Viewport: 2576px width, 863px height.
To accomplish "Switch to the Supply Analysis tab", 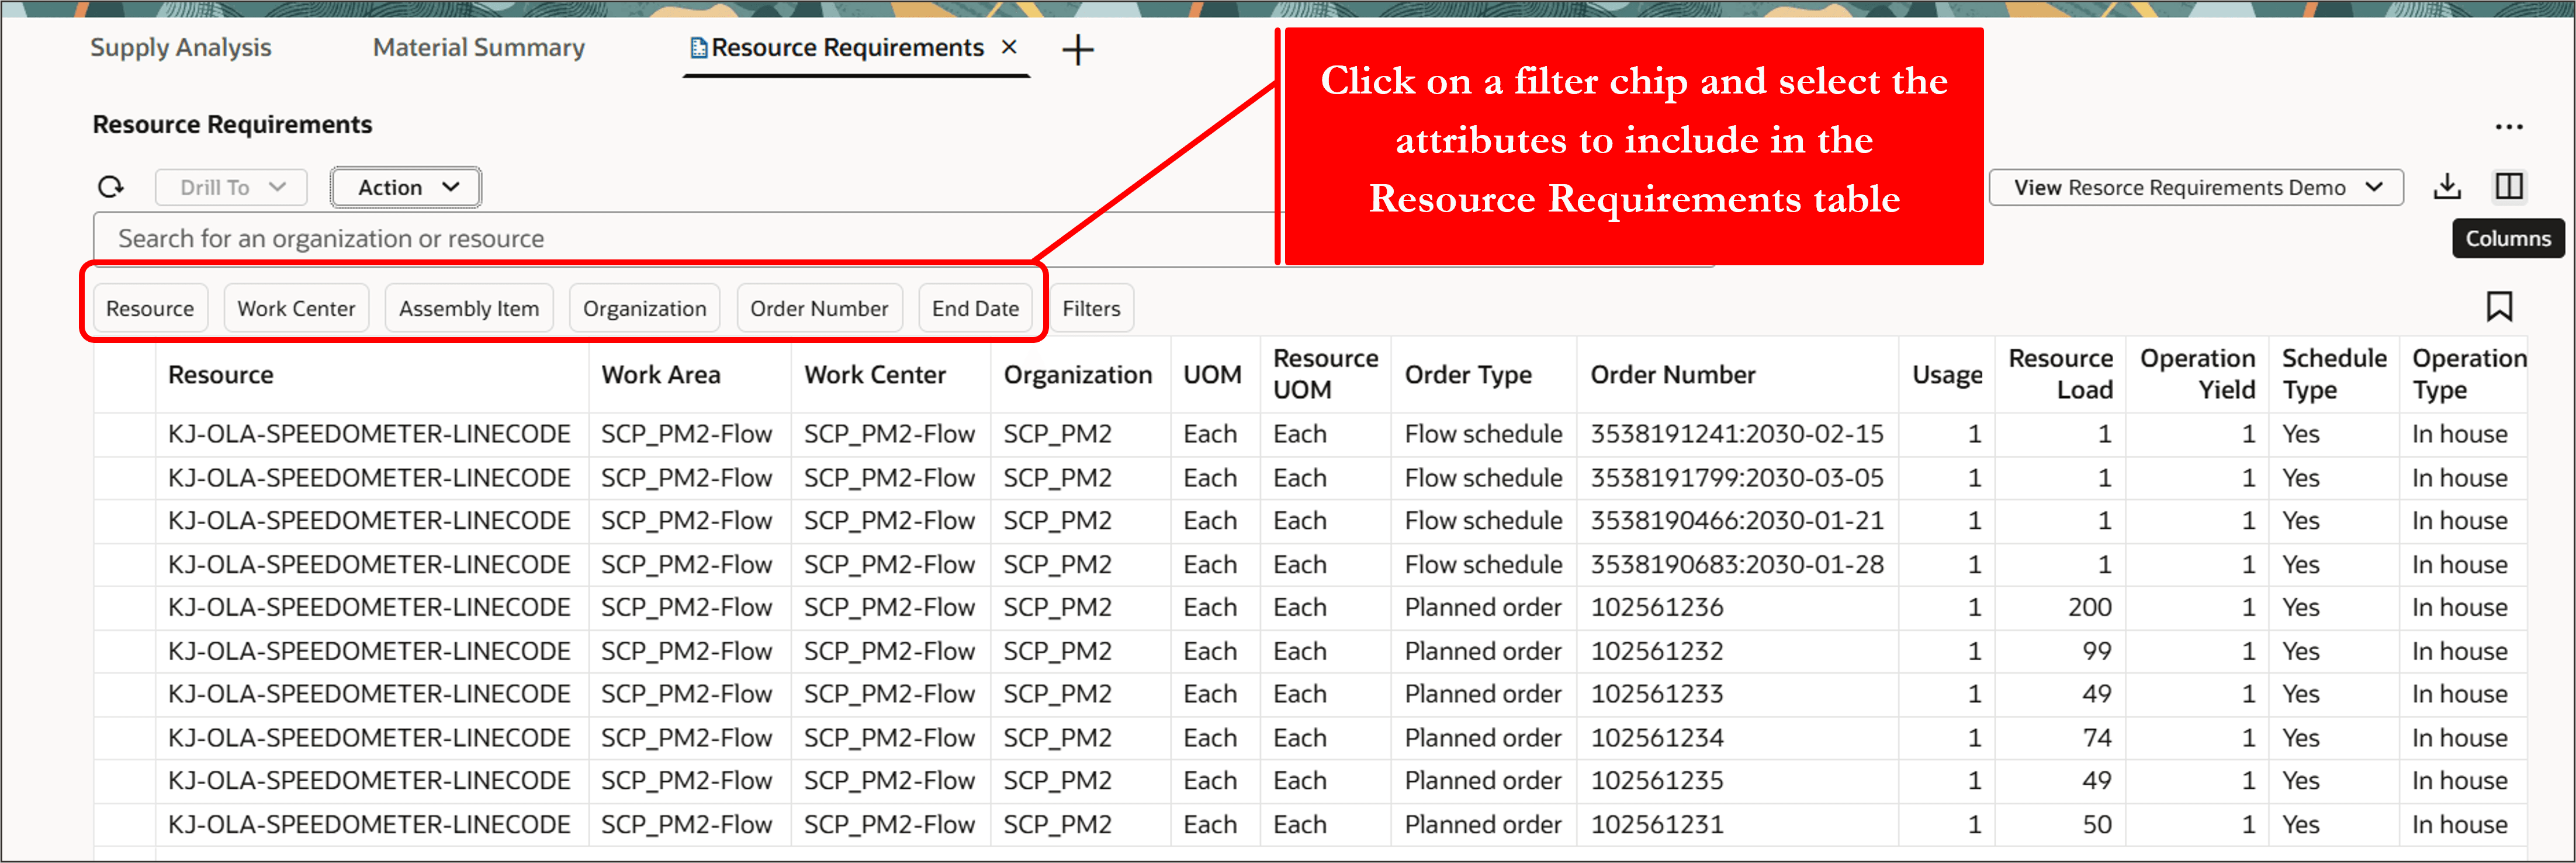I will (181, 47).
